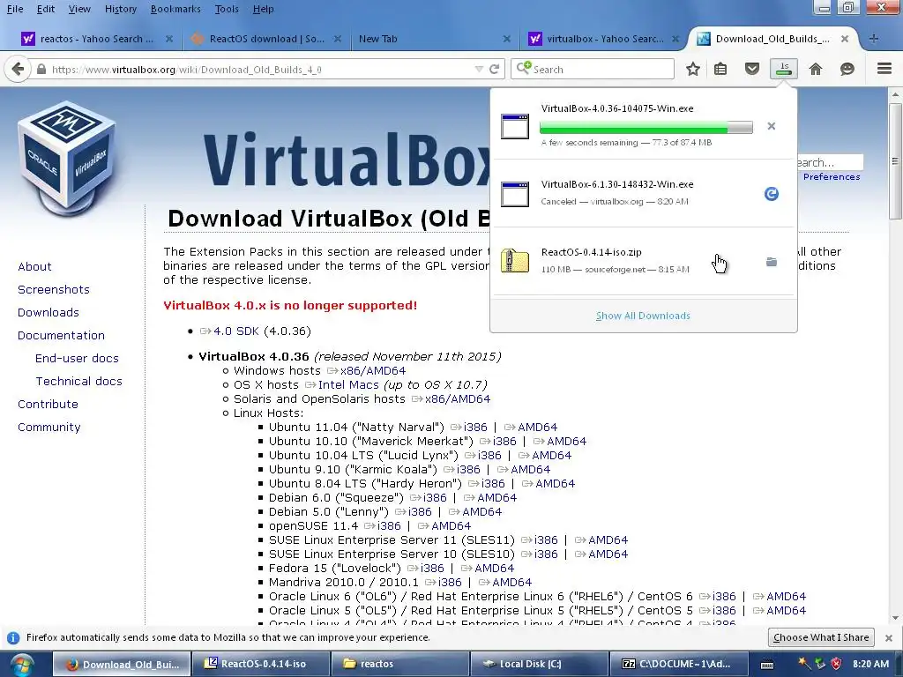Open the search engine selector icon
The image size is (903, 677).
[523, 69]
